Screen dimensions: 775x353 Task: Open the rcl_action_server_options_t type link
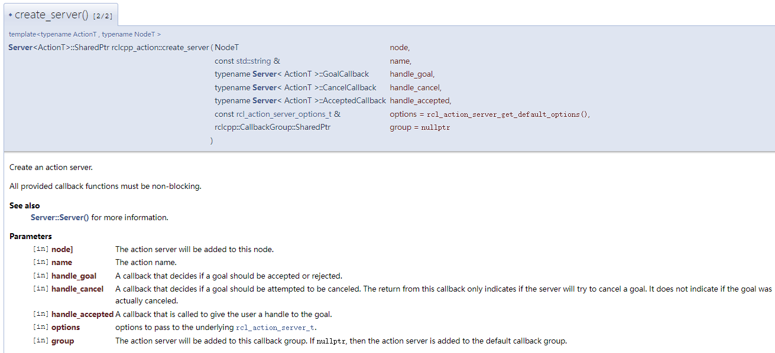click(284, 114)
